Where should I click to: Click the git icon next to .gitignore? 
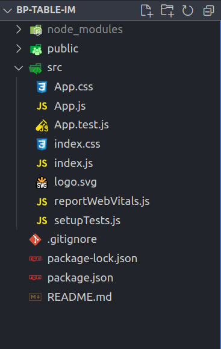coord(35,239)
